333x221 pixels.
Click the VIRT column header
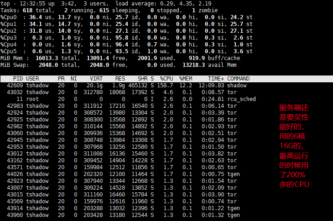pyautogui.click(x=96, y=79)
